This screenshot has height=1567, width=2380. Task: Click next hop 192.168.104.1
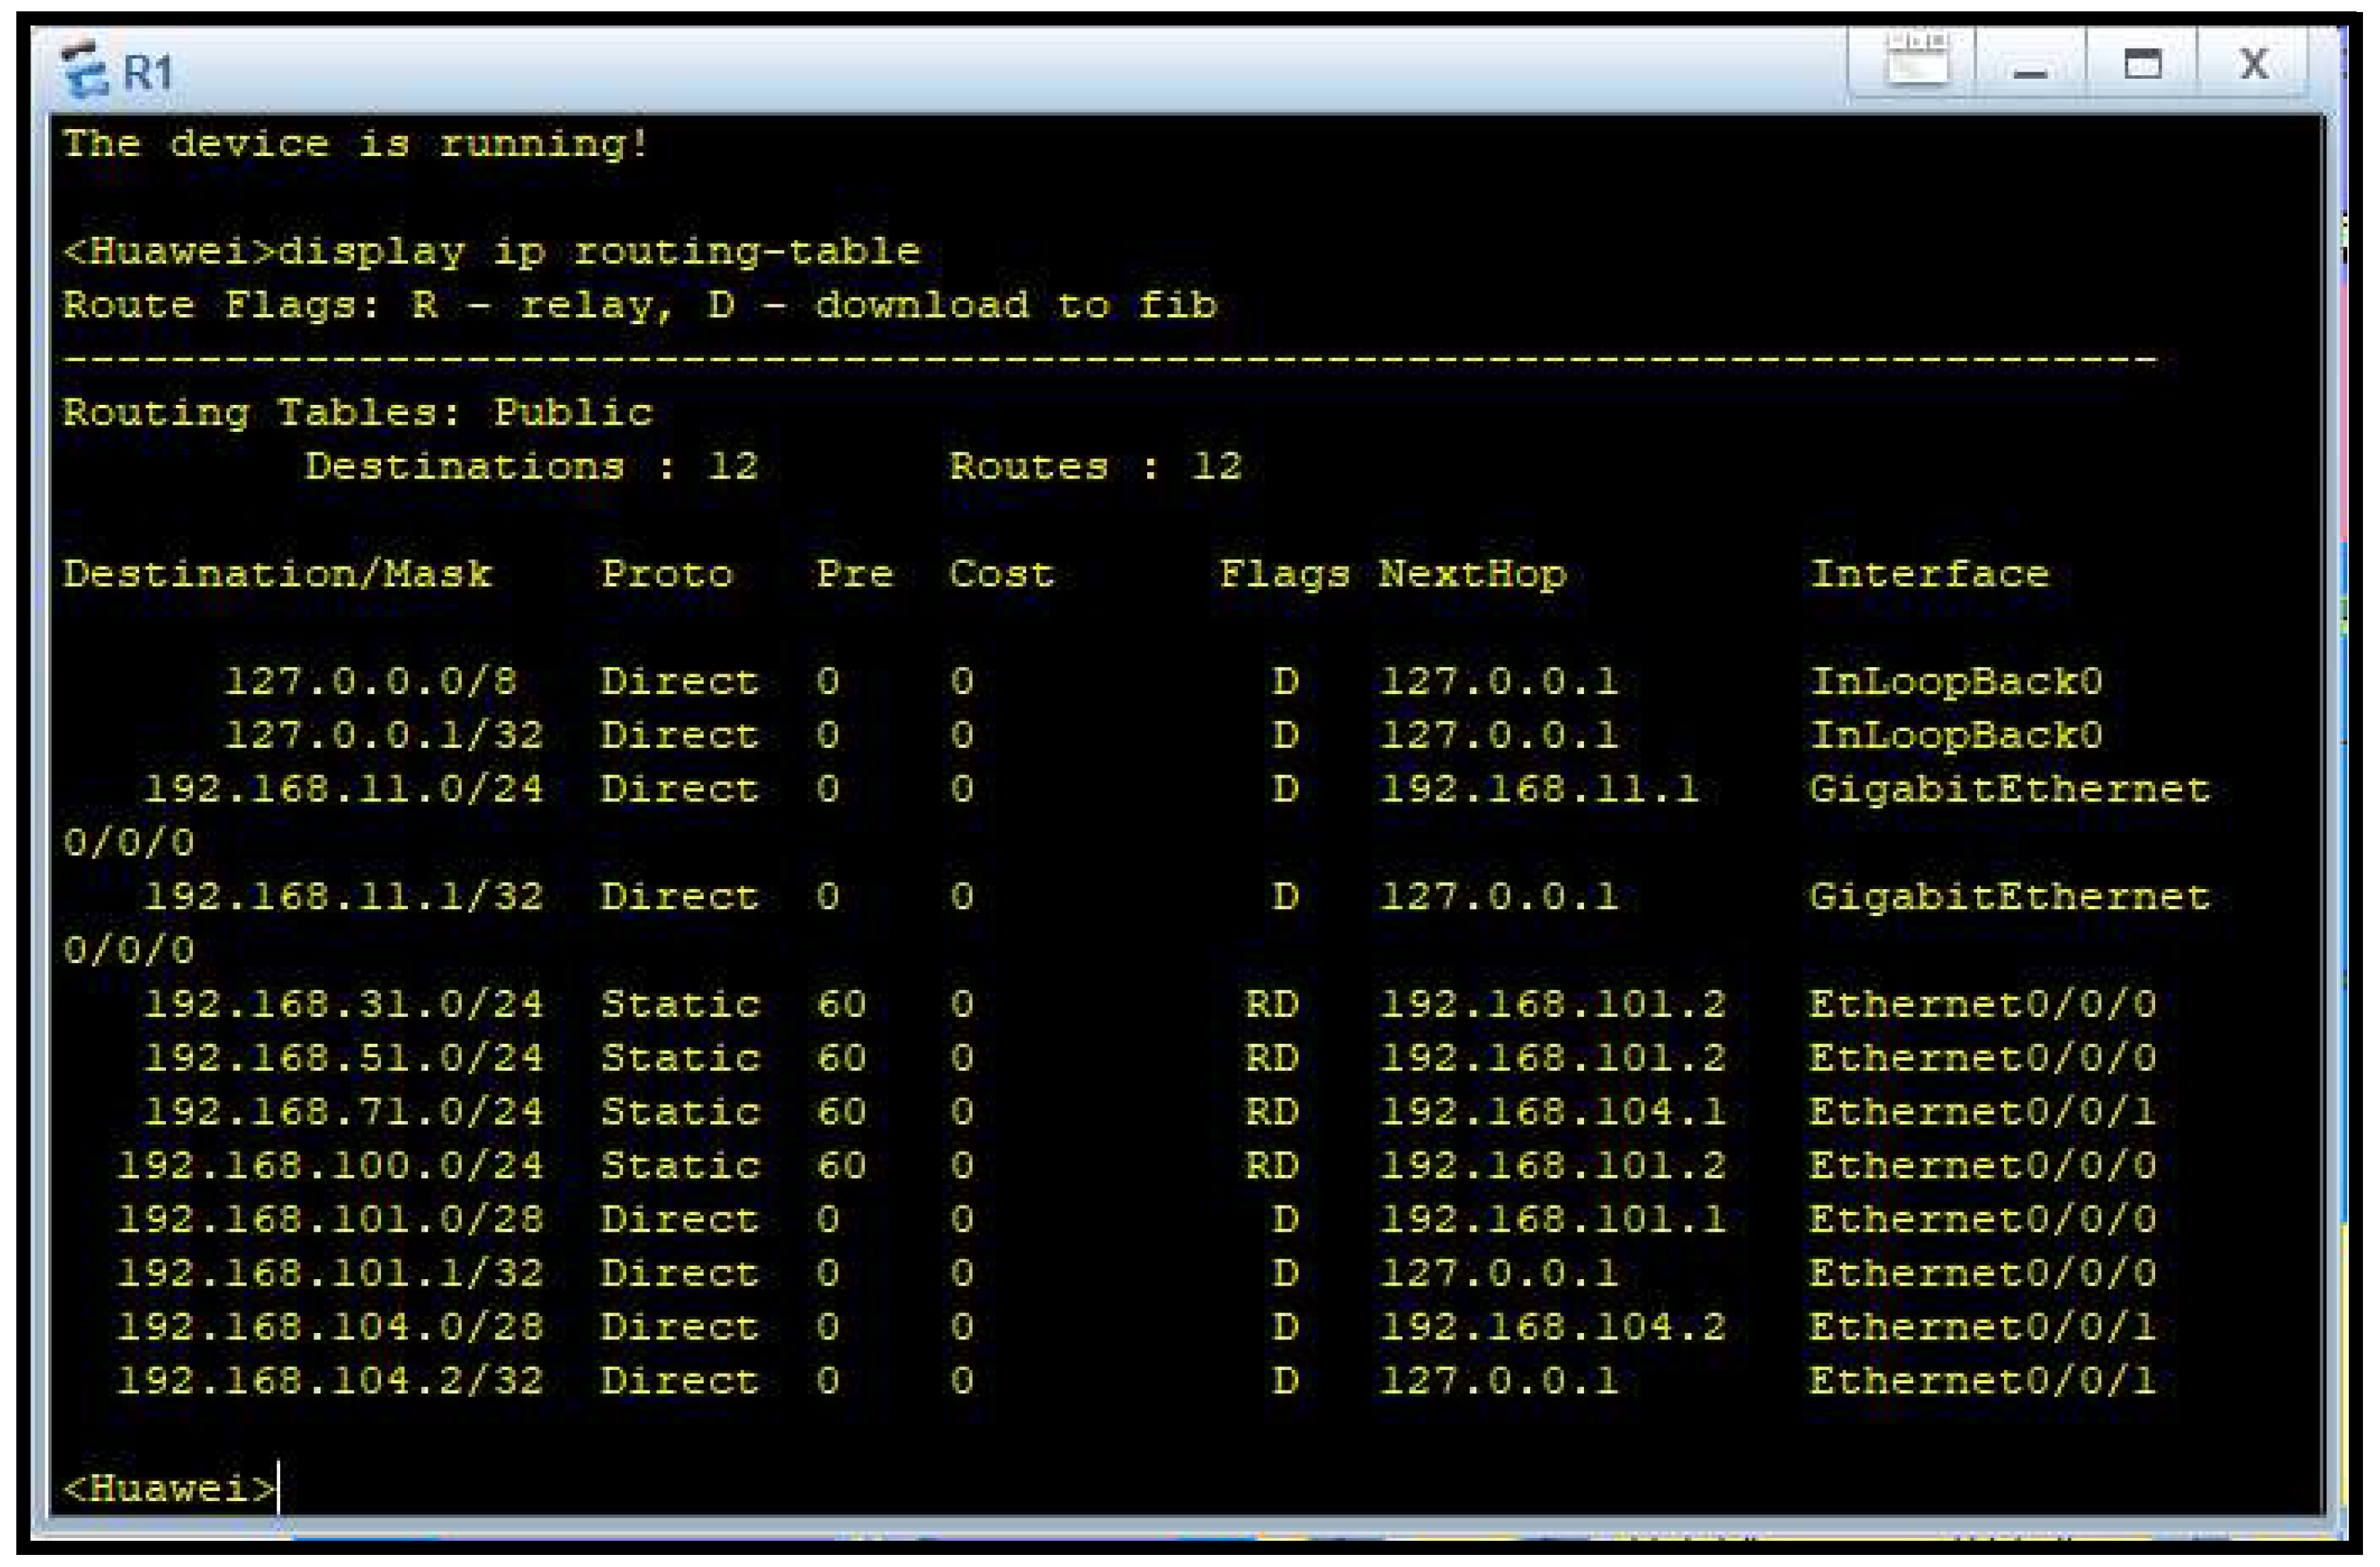click(x=1552, y=1111)
